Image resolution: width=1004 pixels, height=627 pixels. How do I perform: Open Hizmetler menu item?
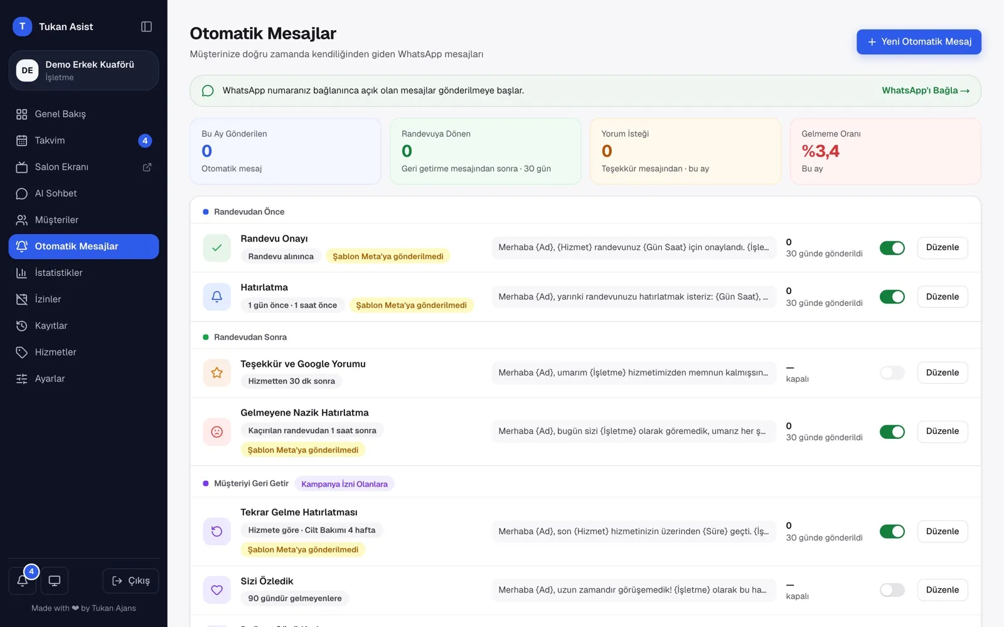[x=83, y=352]
